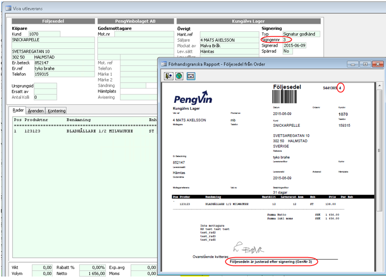This screenshot has width=386, height=277.
Task: Click the HALMSTAD city field
Action: click(64, 57)
